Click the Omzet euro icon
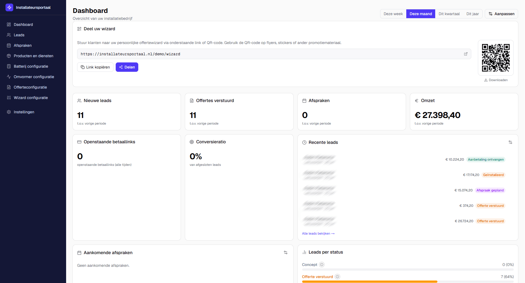Image resolution: width=525 pixels, height=283 pixels. [x=417, y=101]
